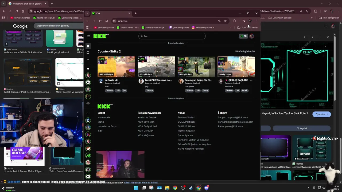
Task: Click the fox avatar channel in Kick sidebar
Action: (88, 148)
